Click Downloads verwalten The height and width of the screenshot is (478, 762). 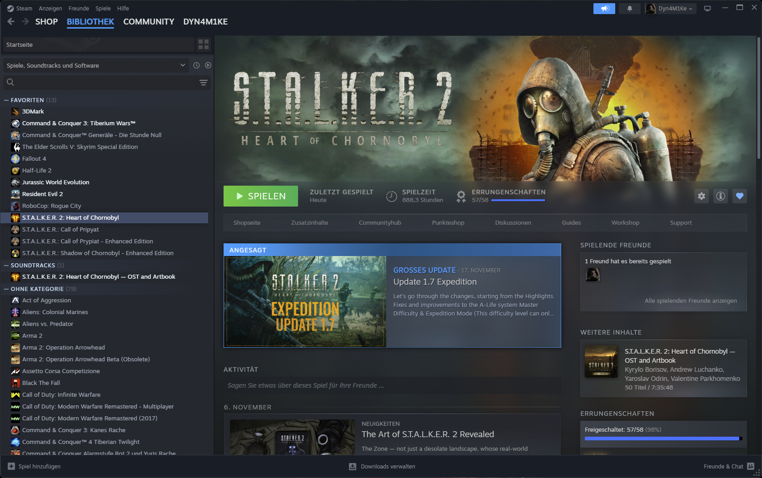(388, 466)
